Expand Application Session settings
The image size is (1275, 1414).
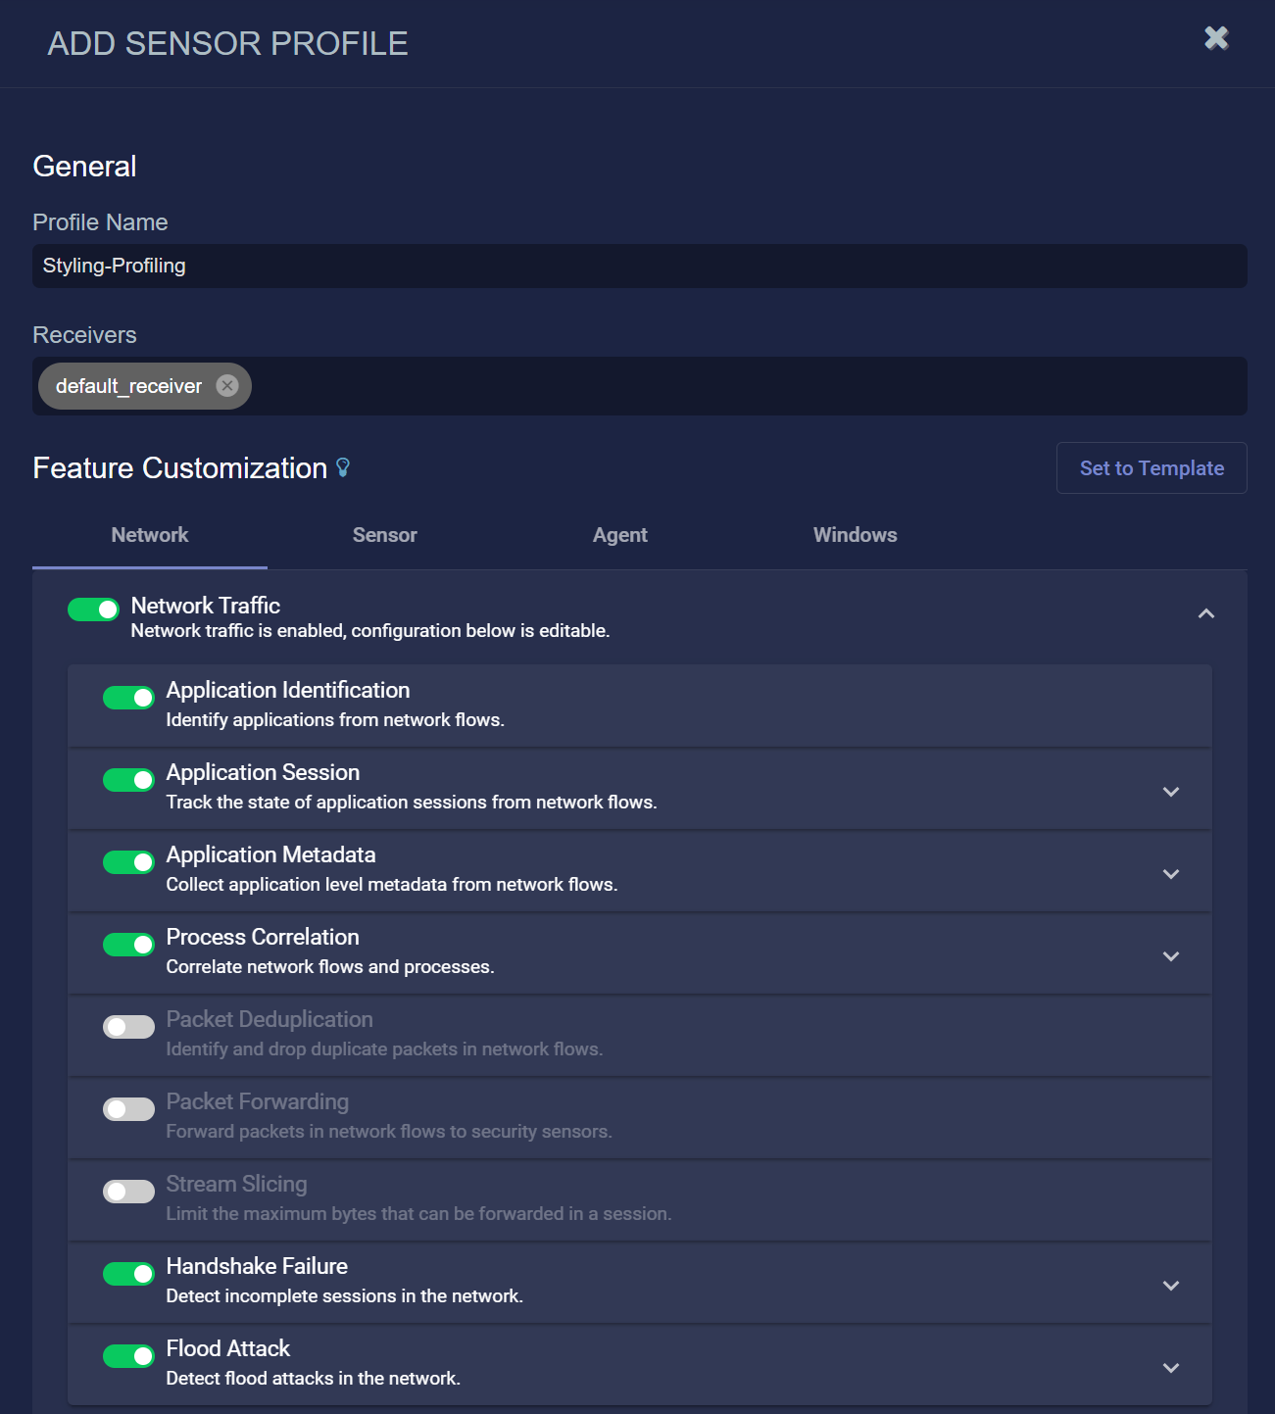click(1170, 790)
